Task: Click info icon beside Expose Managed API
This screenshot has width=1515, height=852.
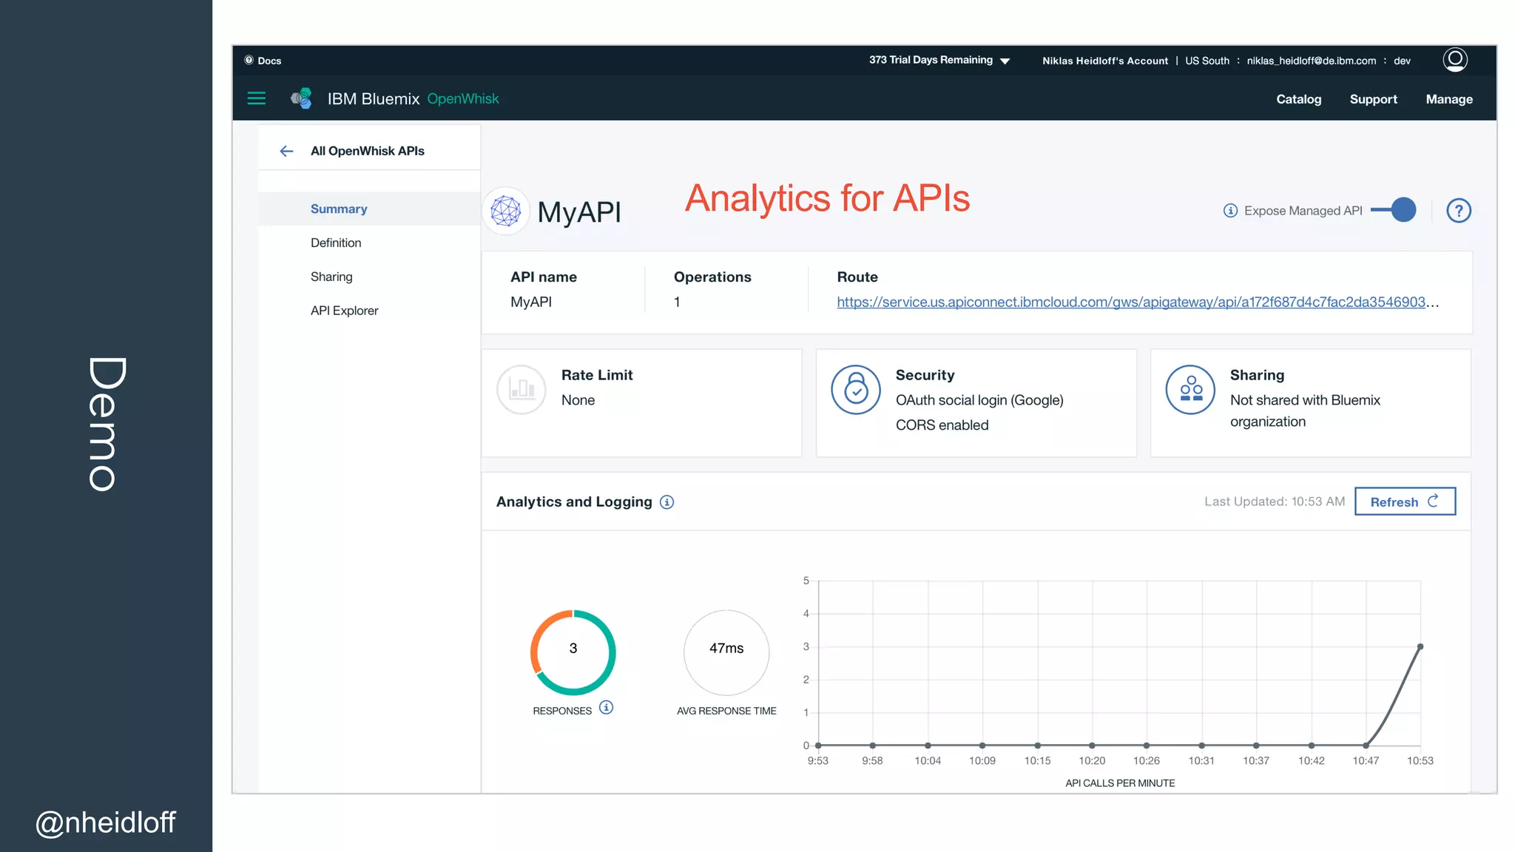Action: [1230, 211]
